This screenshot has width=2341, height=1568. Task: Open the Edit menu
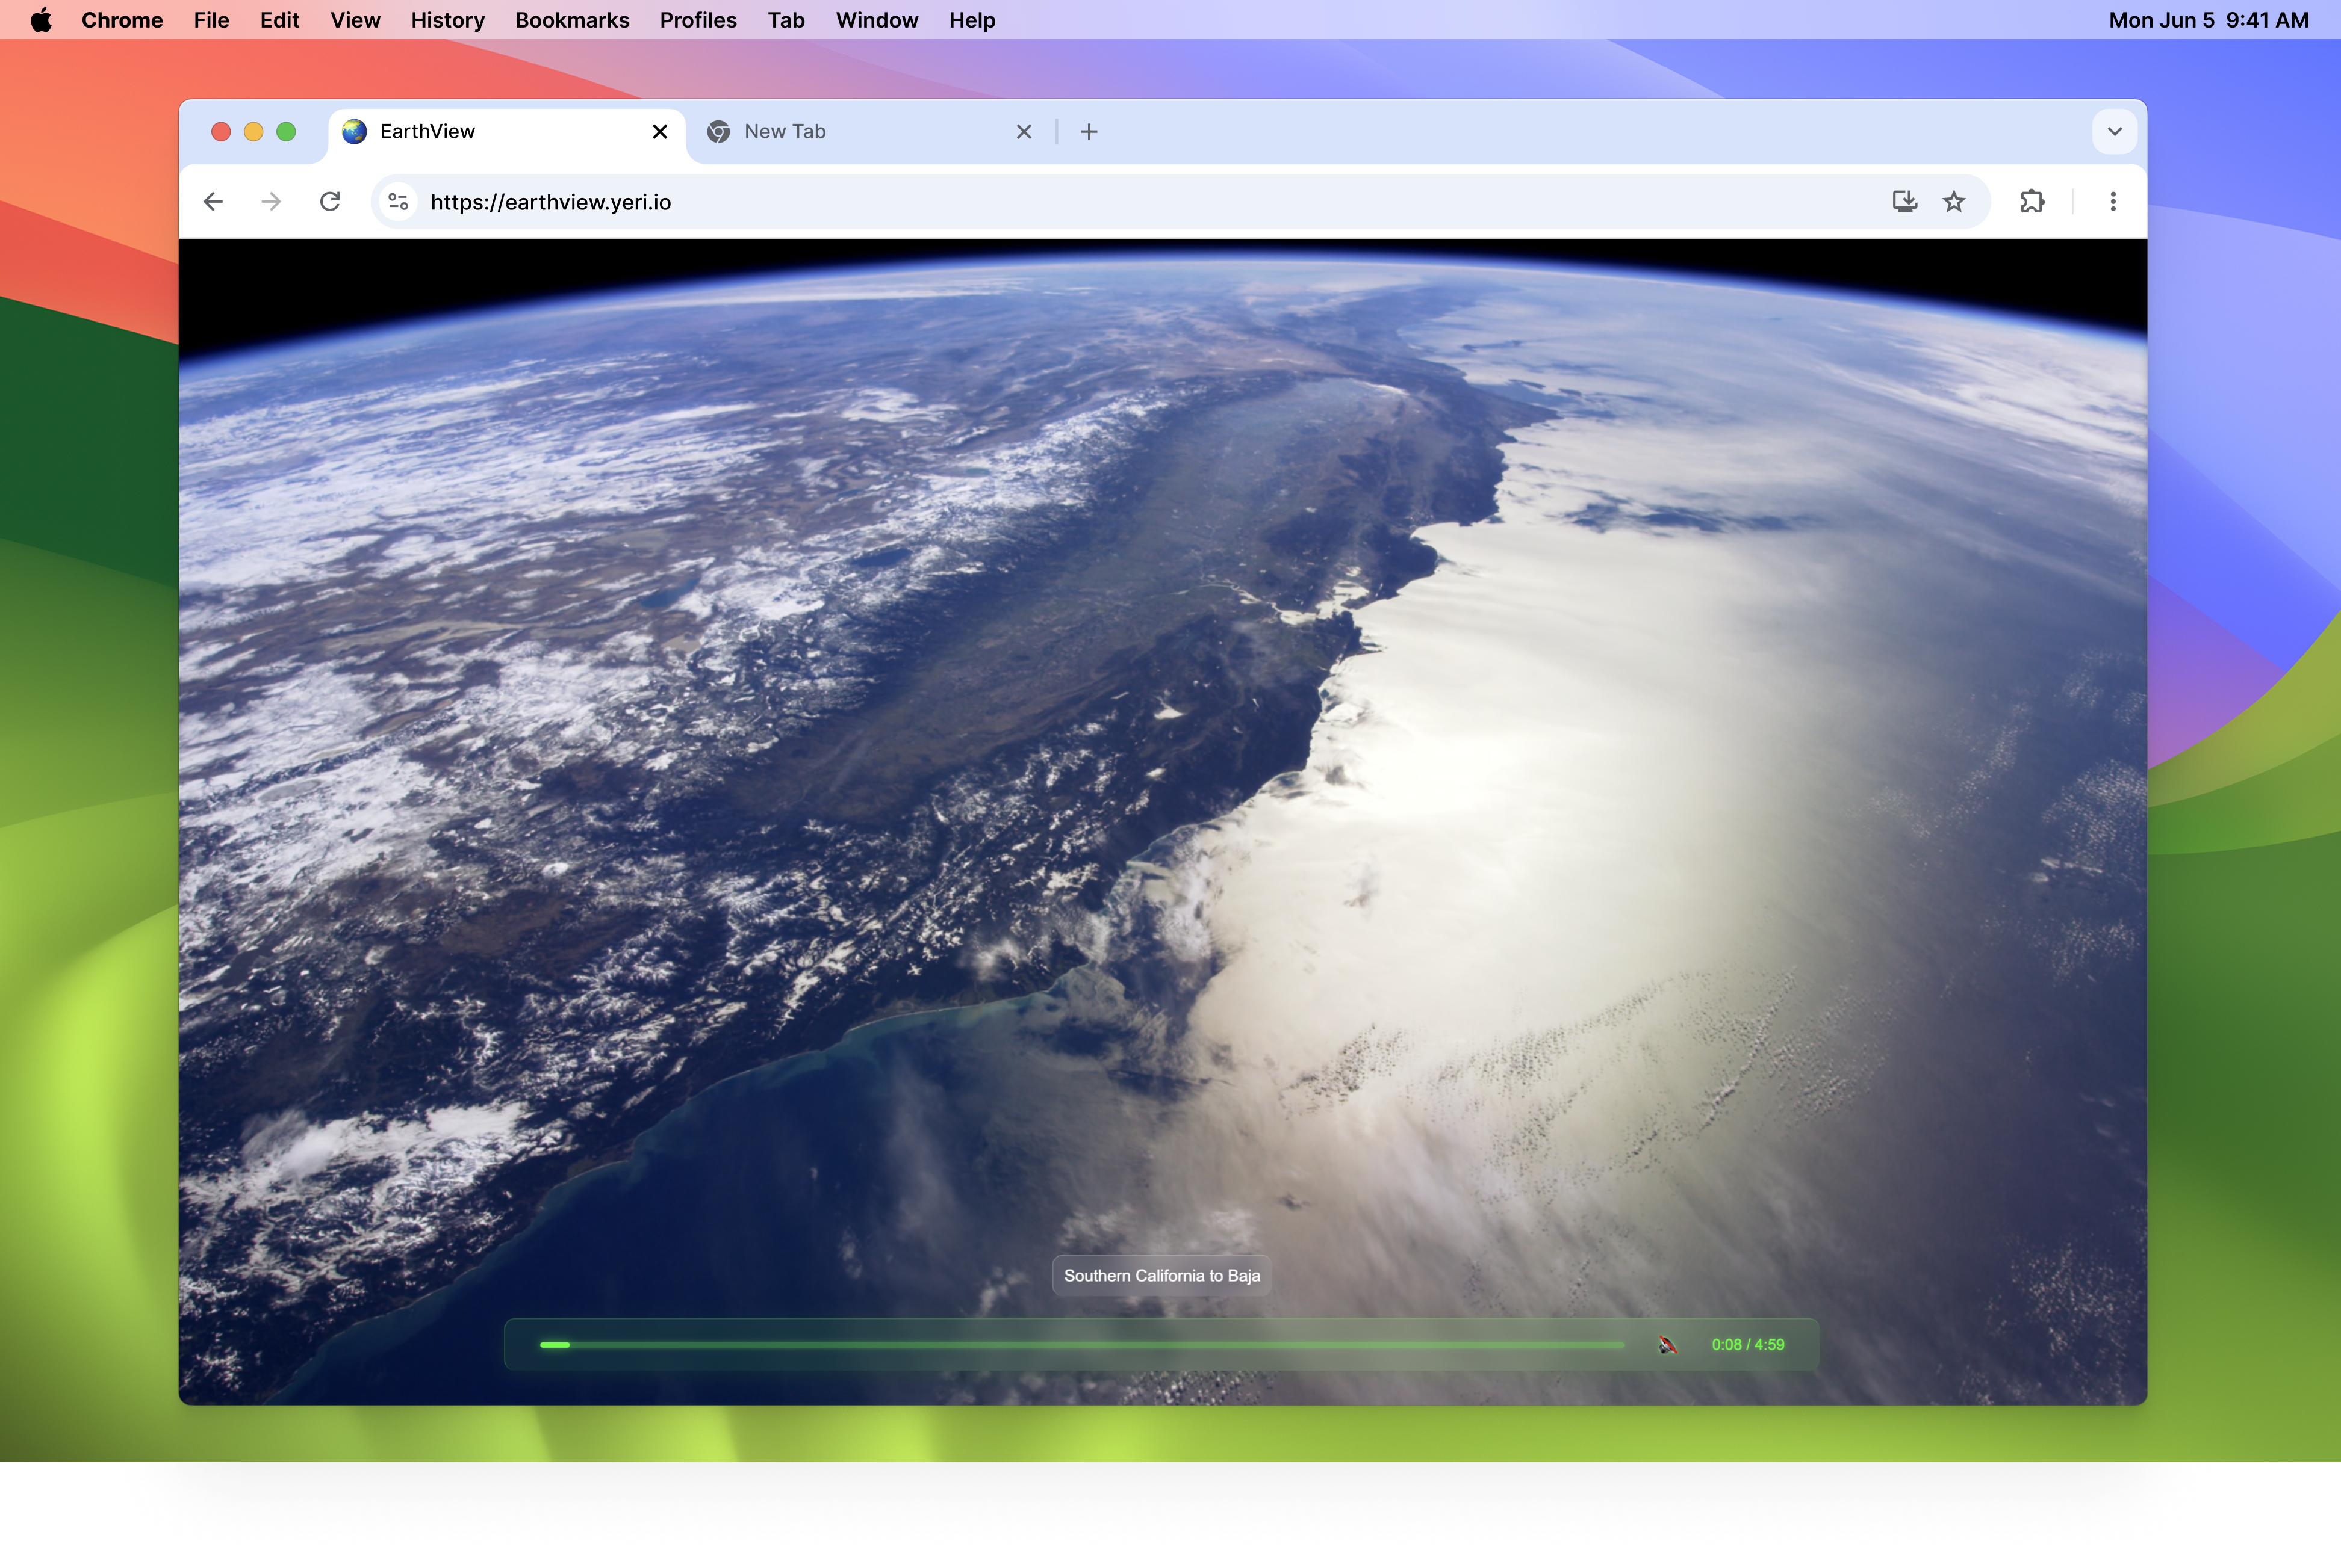click(x=279, y=20)
